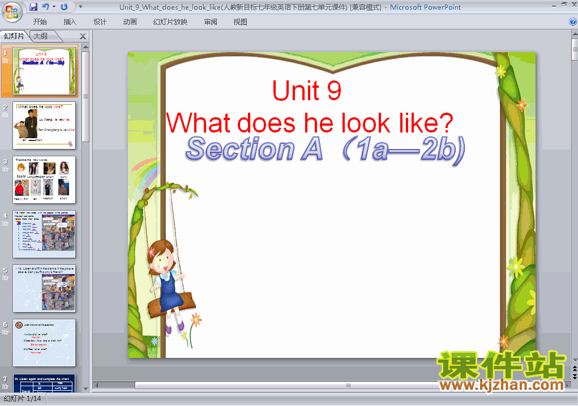Select slide 1 thumbnail Unit 9

[x=44, y=71]
